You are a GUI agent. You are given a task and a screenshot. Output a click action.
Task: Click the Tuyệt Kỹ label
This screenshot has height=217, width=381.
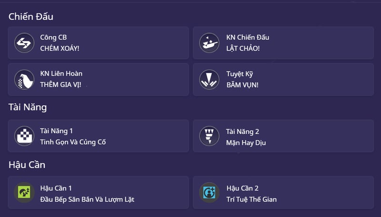tap(239, 74)
